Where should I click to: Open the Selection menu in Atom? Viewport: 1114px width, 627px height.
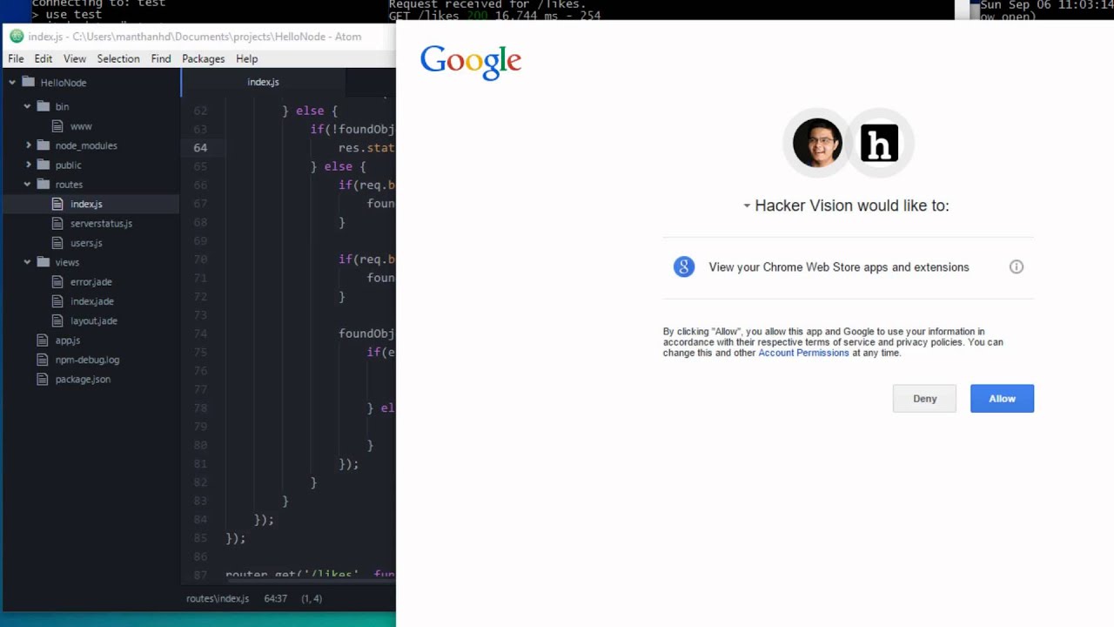118,58
